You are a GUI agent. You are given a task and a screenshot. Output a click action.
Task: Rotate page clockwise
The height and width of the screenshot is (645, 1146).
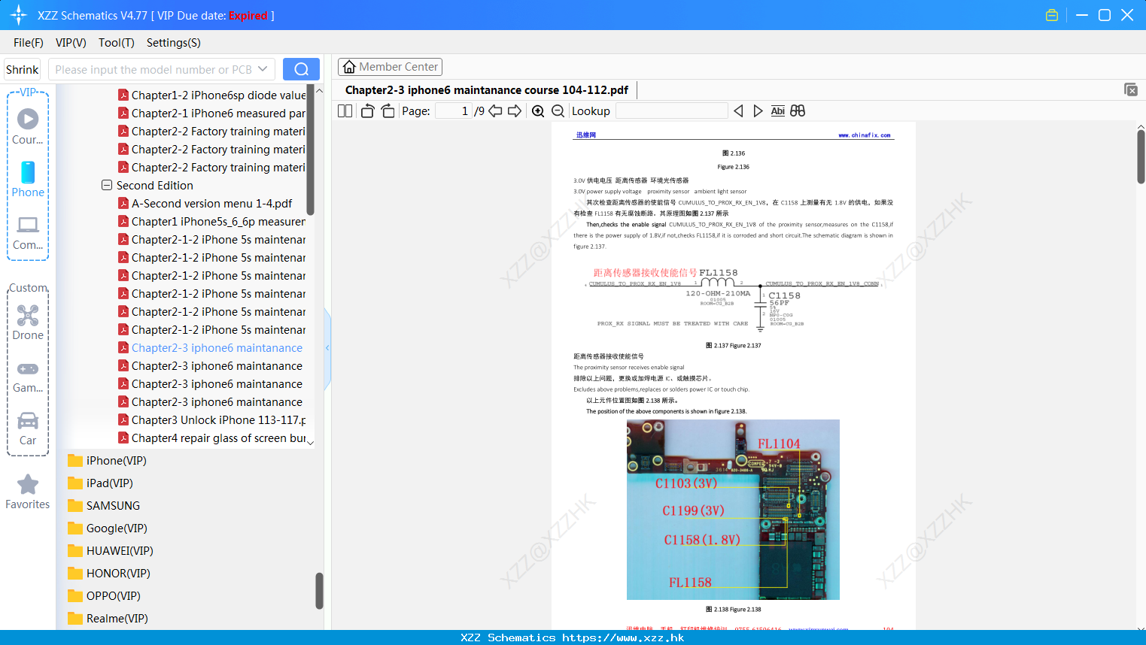coord(388,111)
